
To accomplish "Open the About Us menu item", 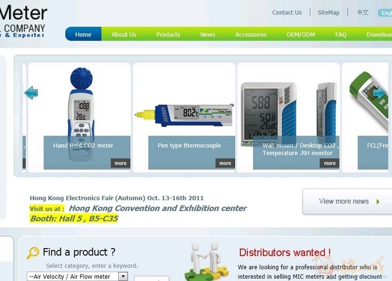I will [124, 35].
